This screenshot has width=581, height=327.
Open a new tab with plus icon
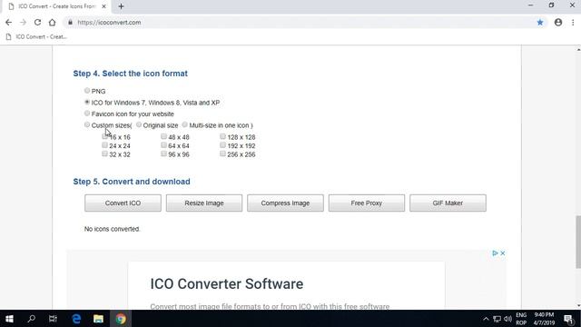pos(121,6)
